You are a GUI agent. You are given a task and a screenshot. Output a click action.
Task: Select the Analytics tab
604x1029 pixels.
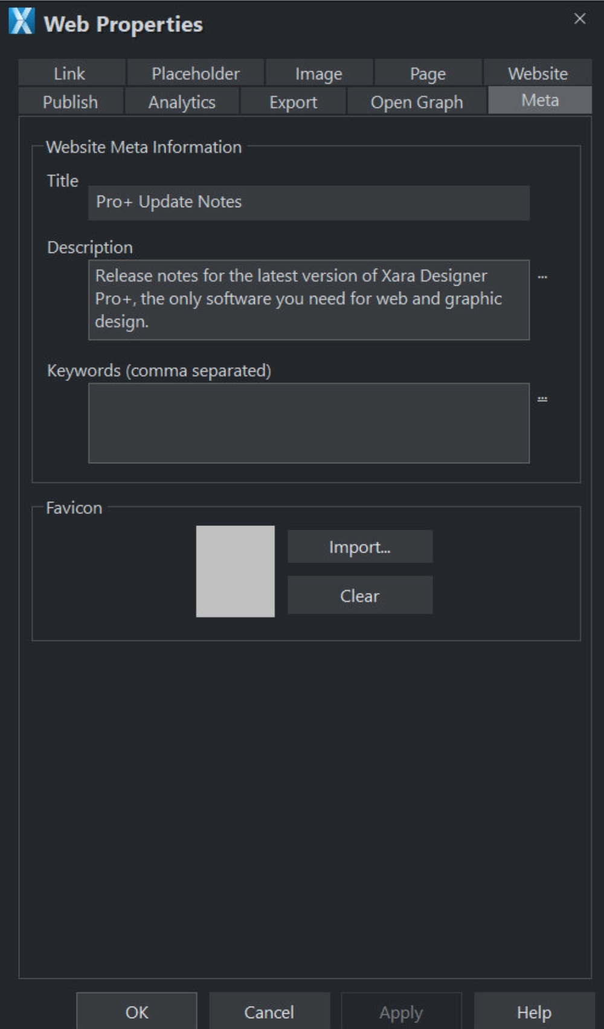coord(182,101)
